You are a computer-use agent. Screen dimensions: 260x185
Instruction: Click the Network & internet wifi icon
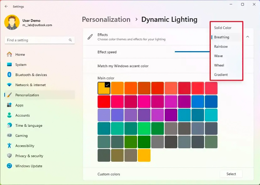[9, 85]
